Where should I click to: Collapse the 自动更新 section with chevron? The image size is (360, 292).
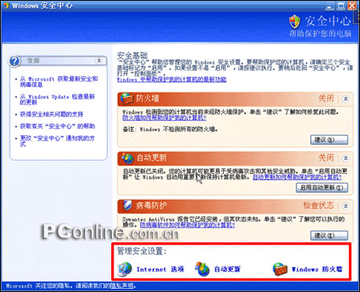coord(346,158)
